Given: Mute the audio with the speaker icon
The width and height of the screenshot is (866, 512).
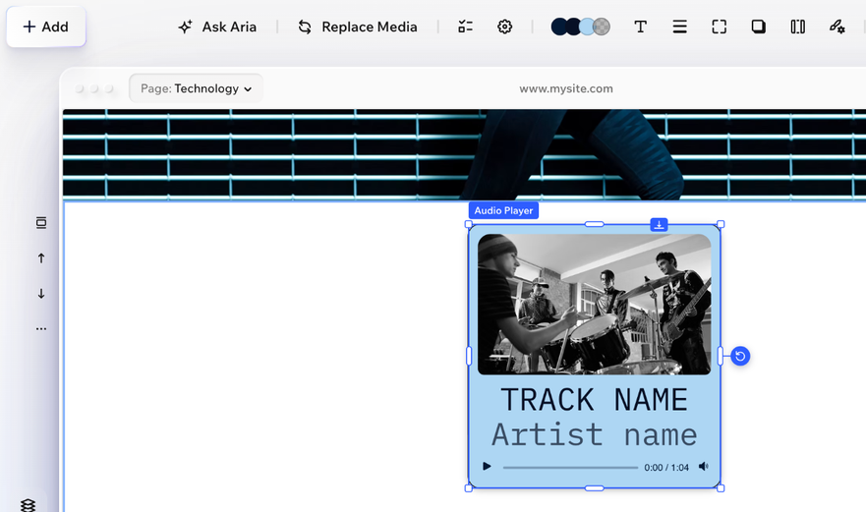Looking at the screenshot, I should click(x=704, y=467).
